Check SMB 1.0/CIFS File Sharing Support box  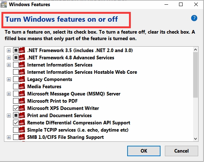pos(16,137)
